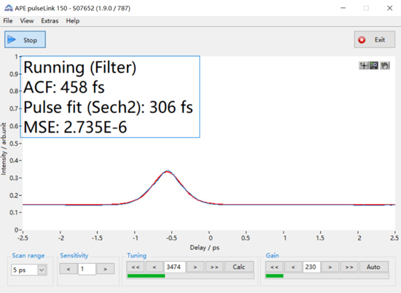Viewport: 401px width, 293px height.
Task: Select the pan hand tool on graph
Action: (x=385, y=66)
